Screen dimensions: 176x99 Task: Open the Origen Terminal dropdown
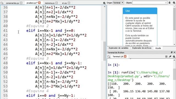coord(119,3)
